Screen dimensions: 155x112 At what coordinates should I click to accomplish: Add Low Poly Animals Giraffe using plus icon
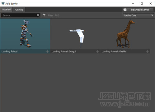[148, 51]
